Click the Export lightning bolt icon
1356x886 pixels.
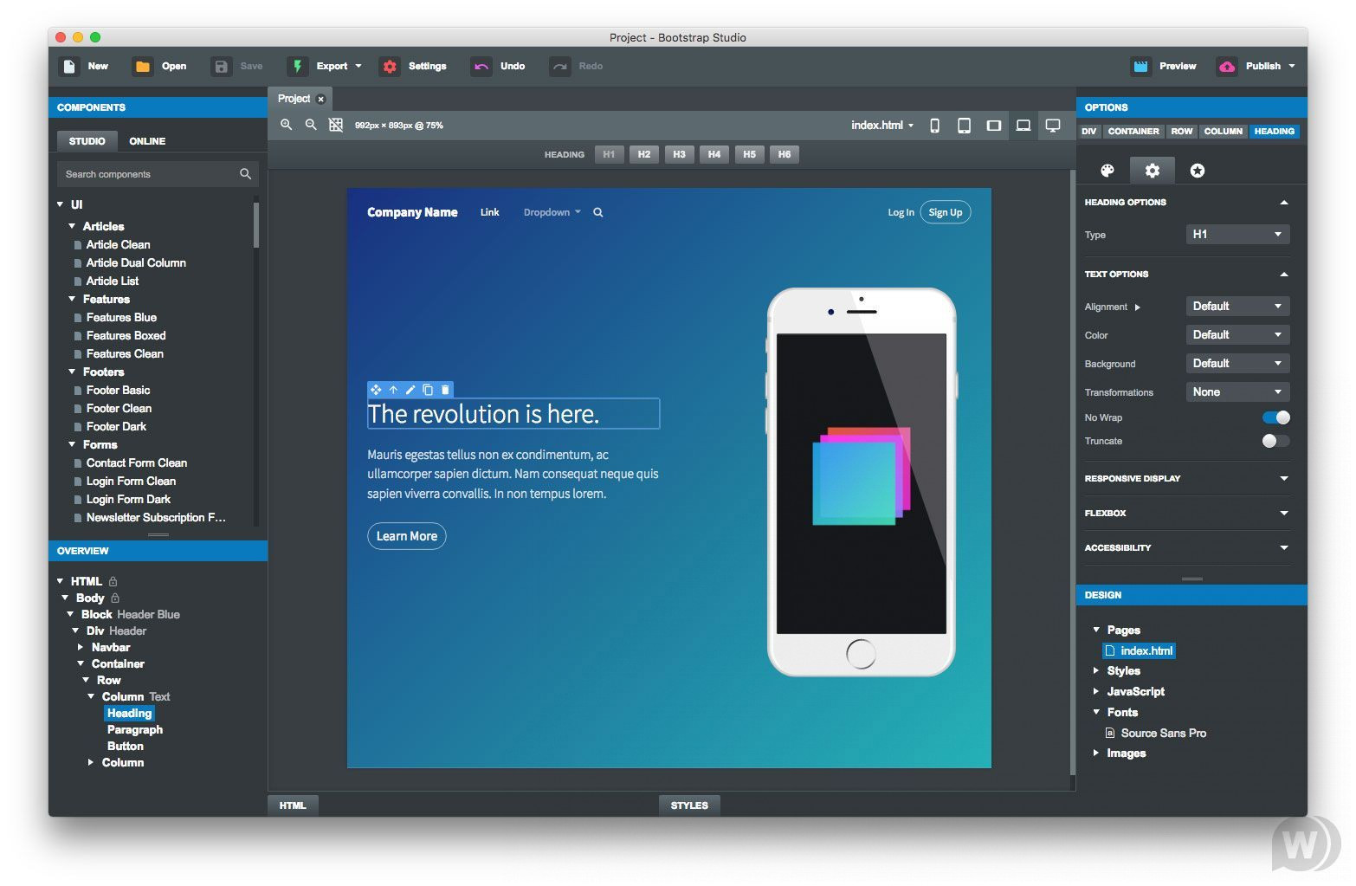(297, 67)
